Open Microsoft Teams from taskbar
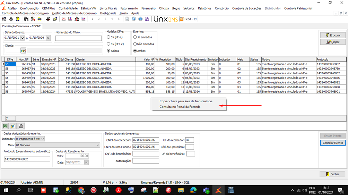This screenshot has width=348, height=195. tap(206, 190)
